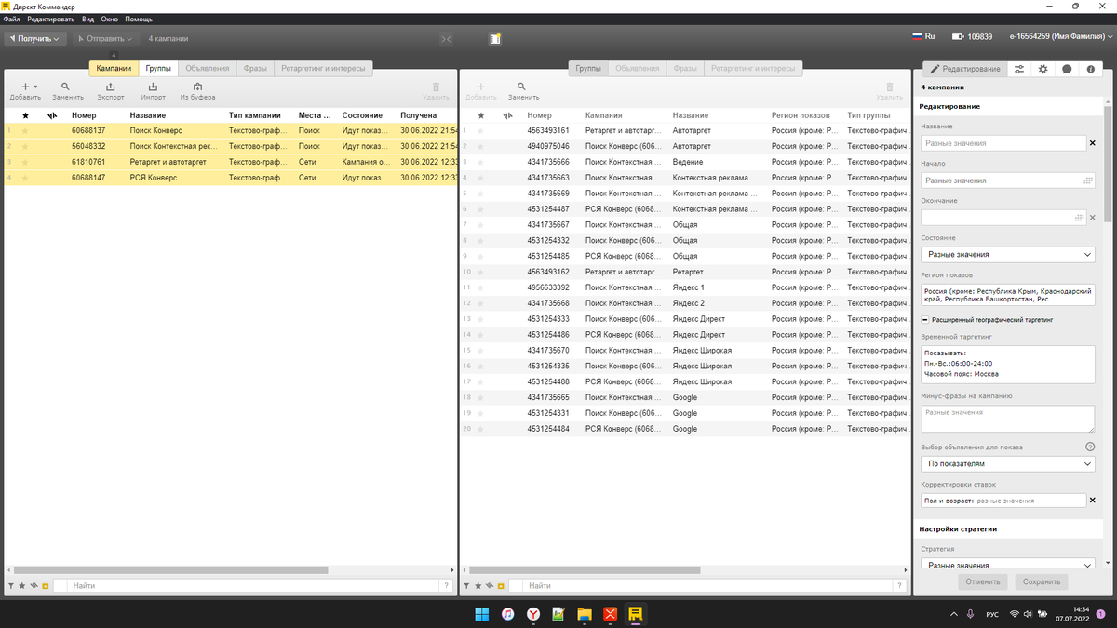
Task: Click the Windows Start button
Action: point(482,614)
